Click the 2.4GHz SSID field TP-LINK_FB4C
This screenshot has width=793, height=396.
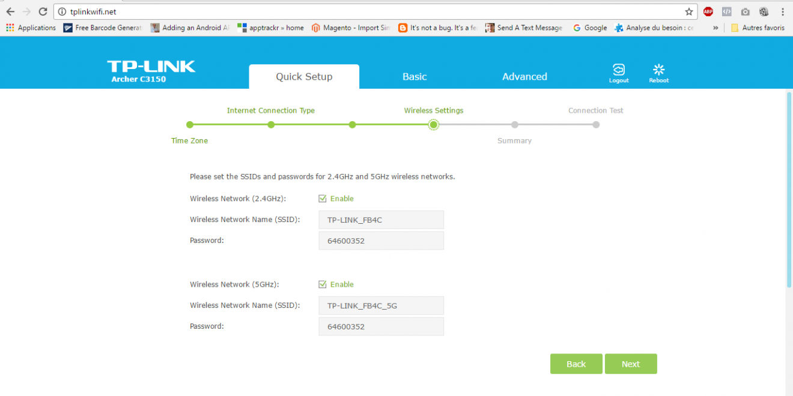pyautogui.click(x=381, y=220)
